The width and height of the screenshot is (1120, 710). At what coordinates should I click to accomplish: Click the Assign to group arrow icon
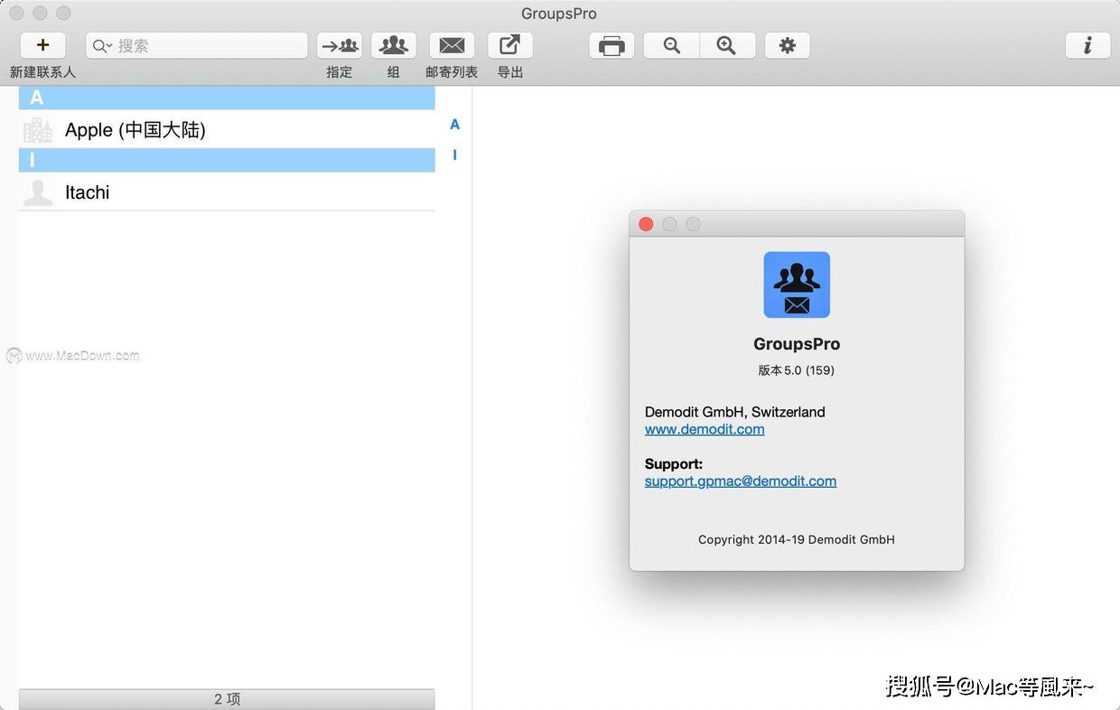coord(339,45)
